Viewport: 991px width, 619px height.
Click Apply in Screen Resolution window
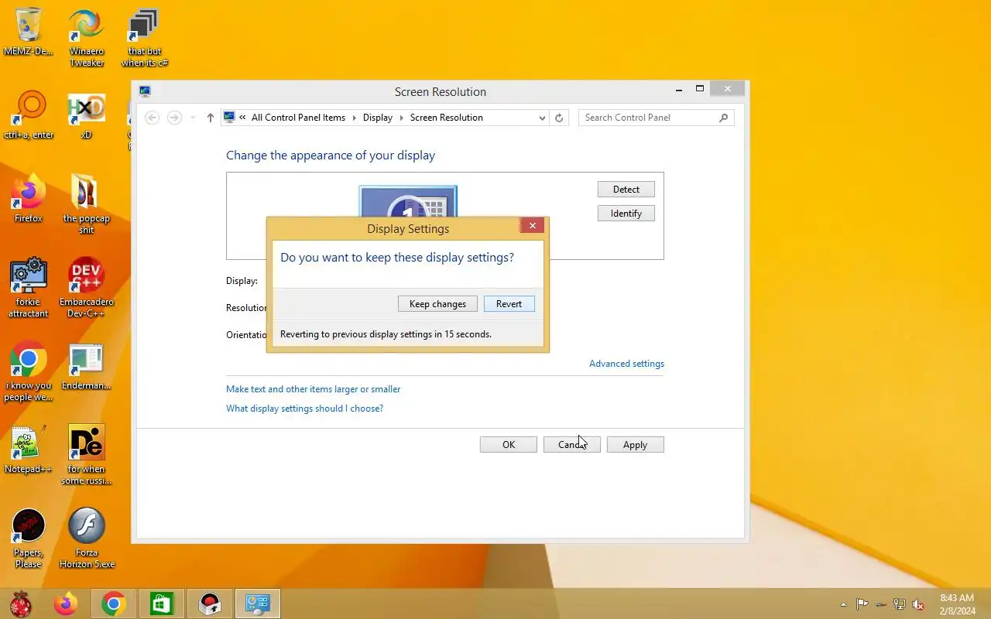point(635,445)
